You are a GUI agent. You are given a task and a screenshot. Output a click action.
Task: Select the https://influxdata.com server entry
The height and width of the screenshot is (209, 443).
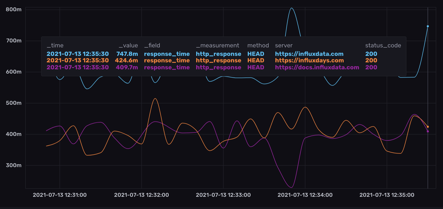click(x=309, y=54)
